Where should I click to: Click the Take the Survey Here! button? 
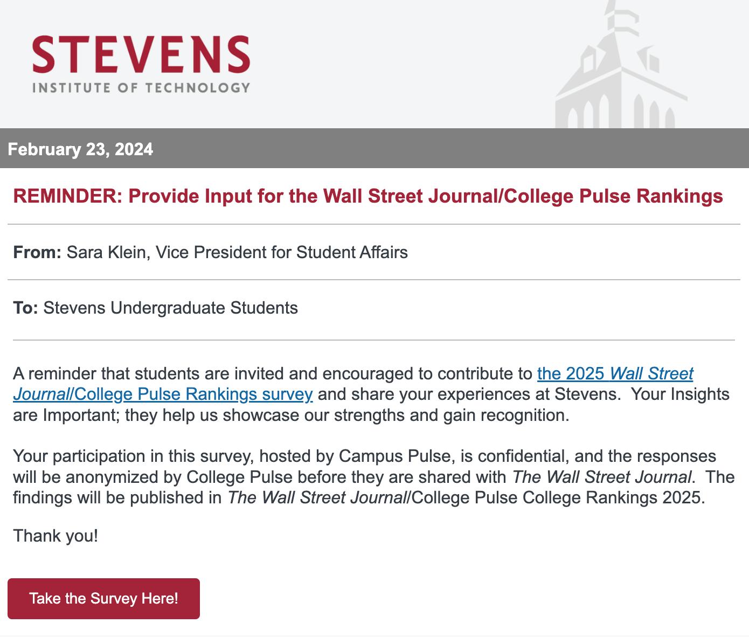coord(103,599)
